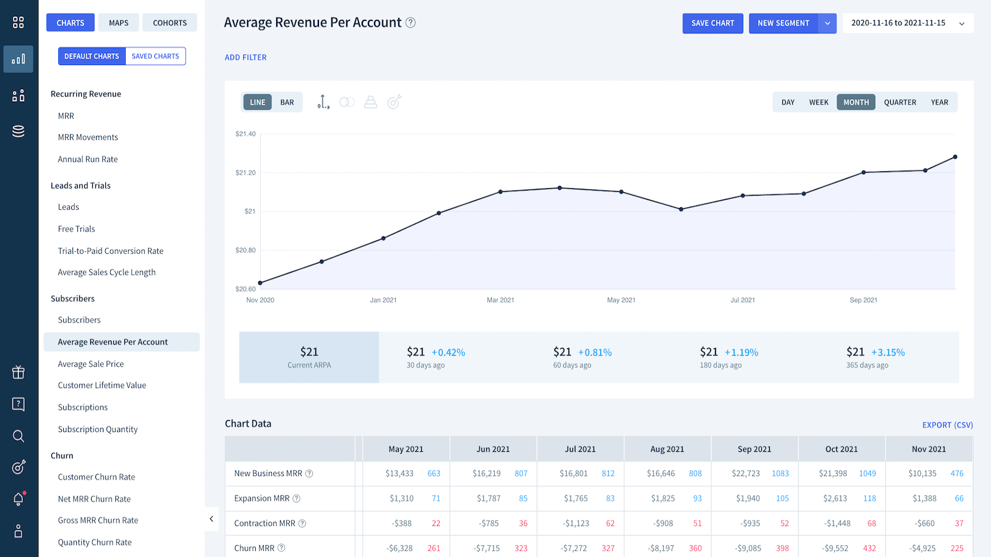Open the SAVED CHARTS tab
This screenshot has width=991, height=557.
click(x=155, y=56)
